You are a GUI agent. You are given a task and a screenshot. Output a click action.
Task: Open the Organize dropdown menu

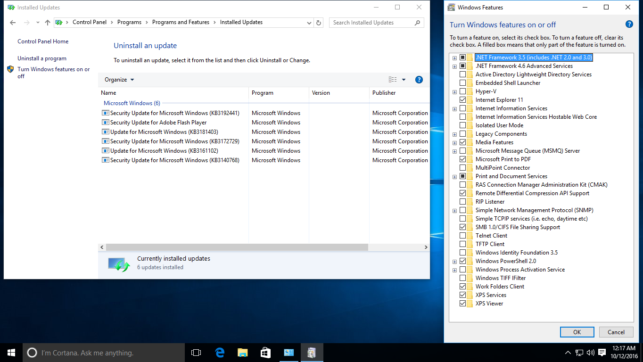tap(119, 80)
